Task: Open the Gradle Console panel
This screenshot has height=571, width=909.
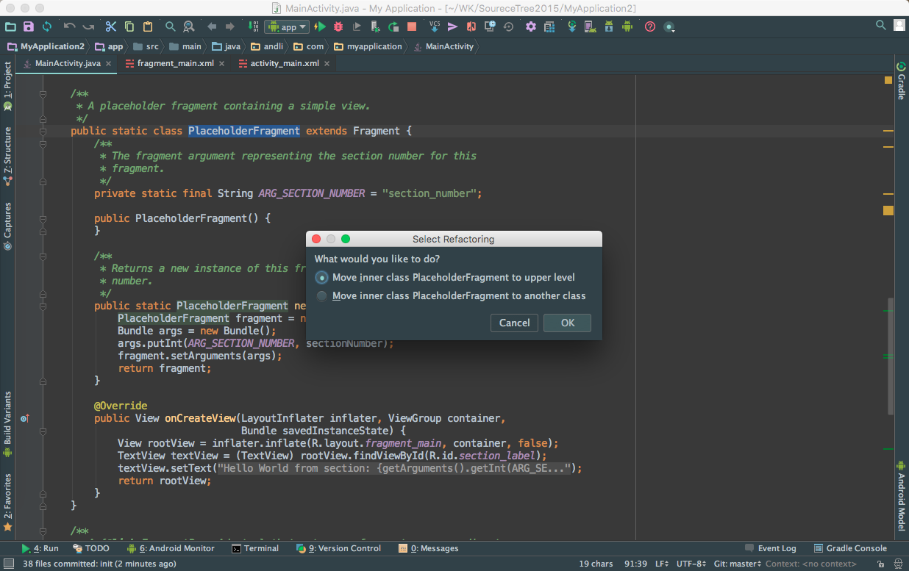Action: coord(851,548)
